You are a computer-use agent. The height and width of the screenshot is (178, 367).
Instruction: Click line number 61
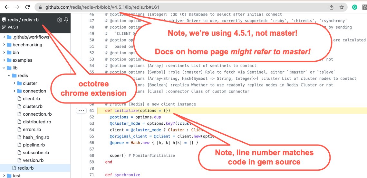pos(92,111)
